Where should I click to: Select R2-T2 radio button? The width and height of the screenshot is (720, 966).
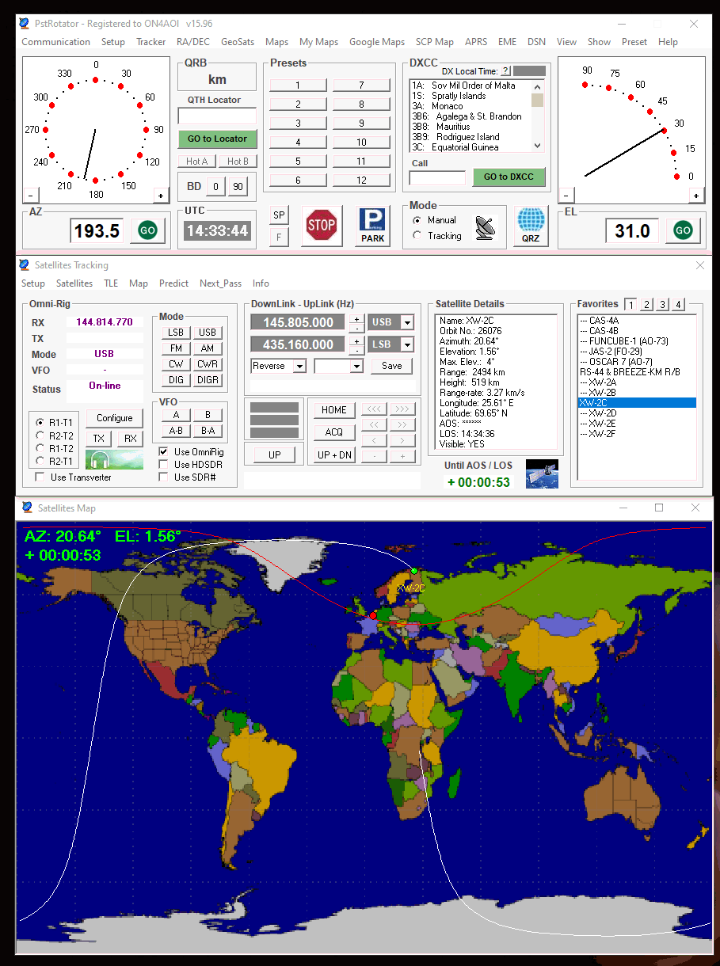[x=40, y=435]
